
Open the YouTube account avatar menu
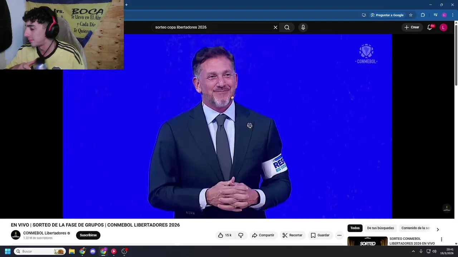(443, 27)
